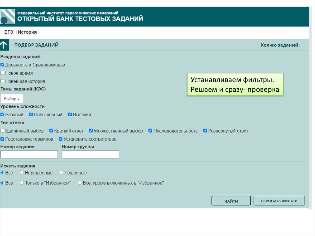The image size is (315, 236).
Task: Click the Номер задания input field
Action: pos(29,154)
